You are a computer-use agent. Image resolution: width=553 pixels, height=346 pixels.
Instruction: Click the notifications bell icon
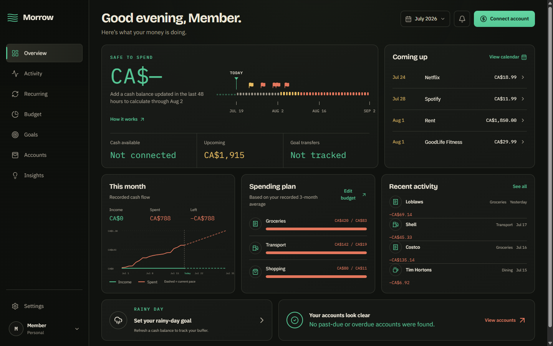click(x=462, y=19)
